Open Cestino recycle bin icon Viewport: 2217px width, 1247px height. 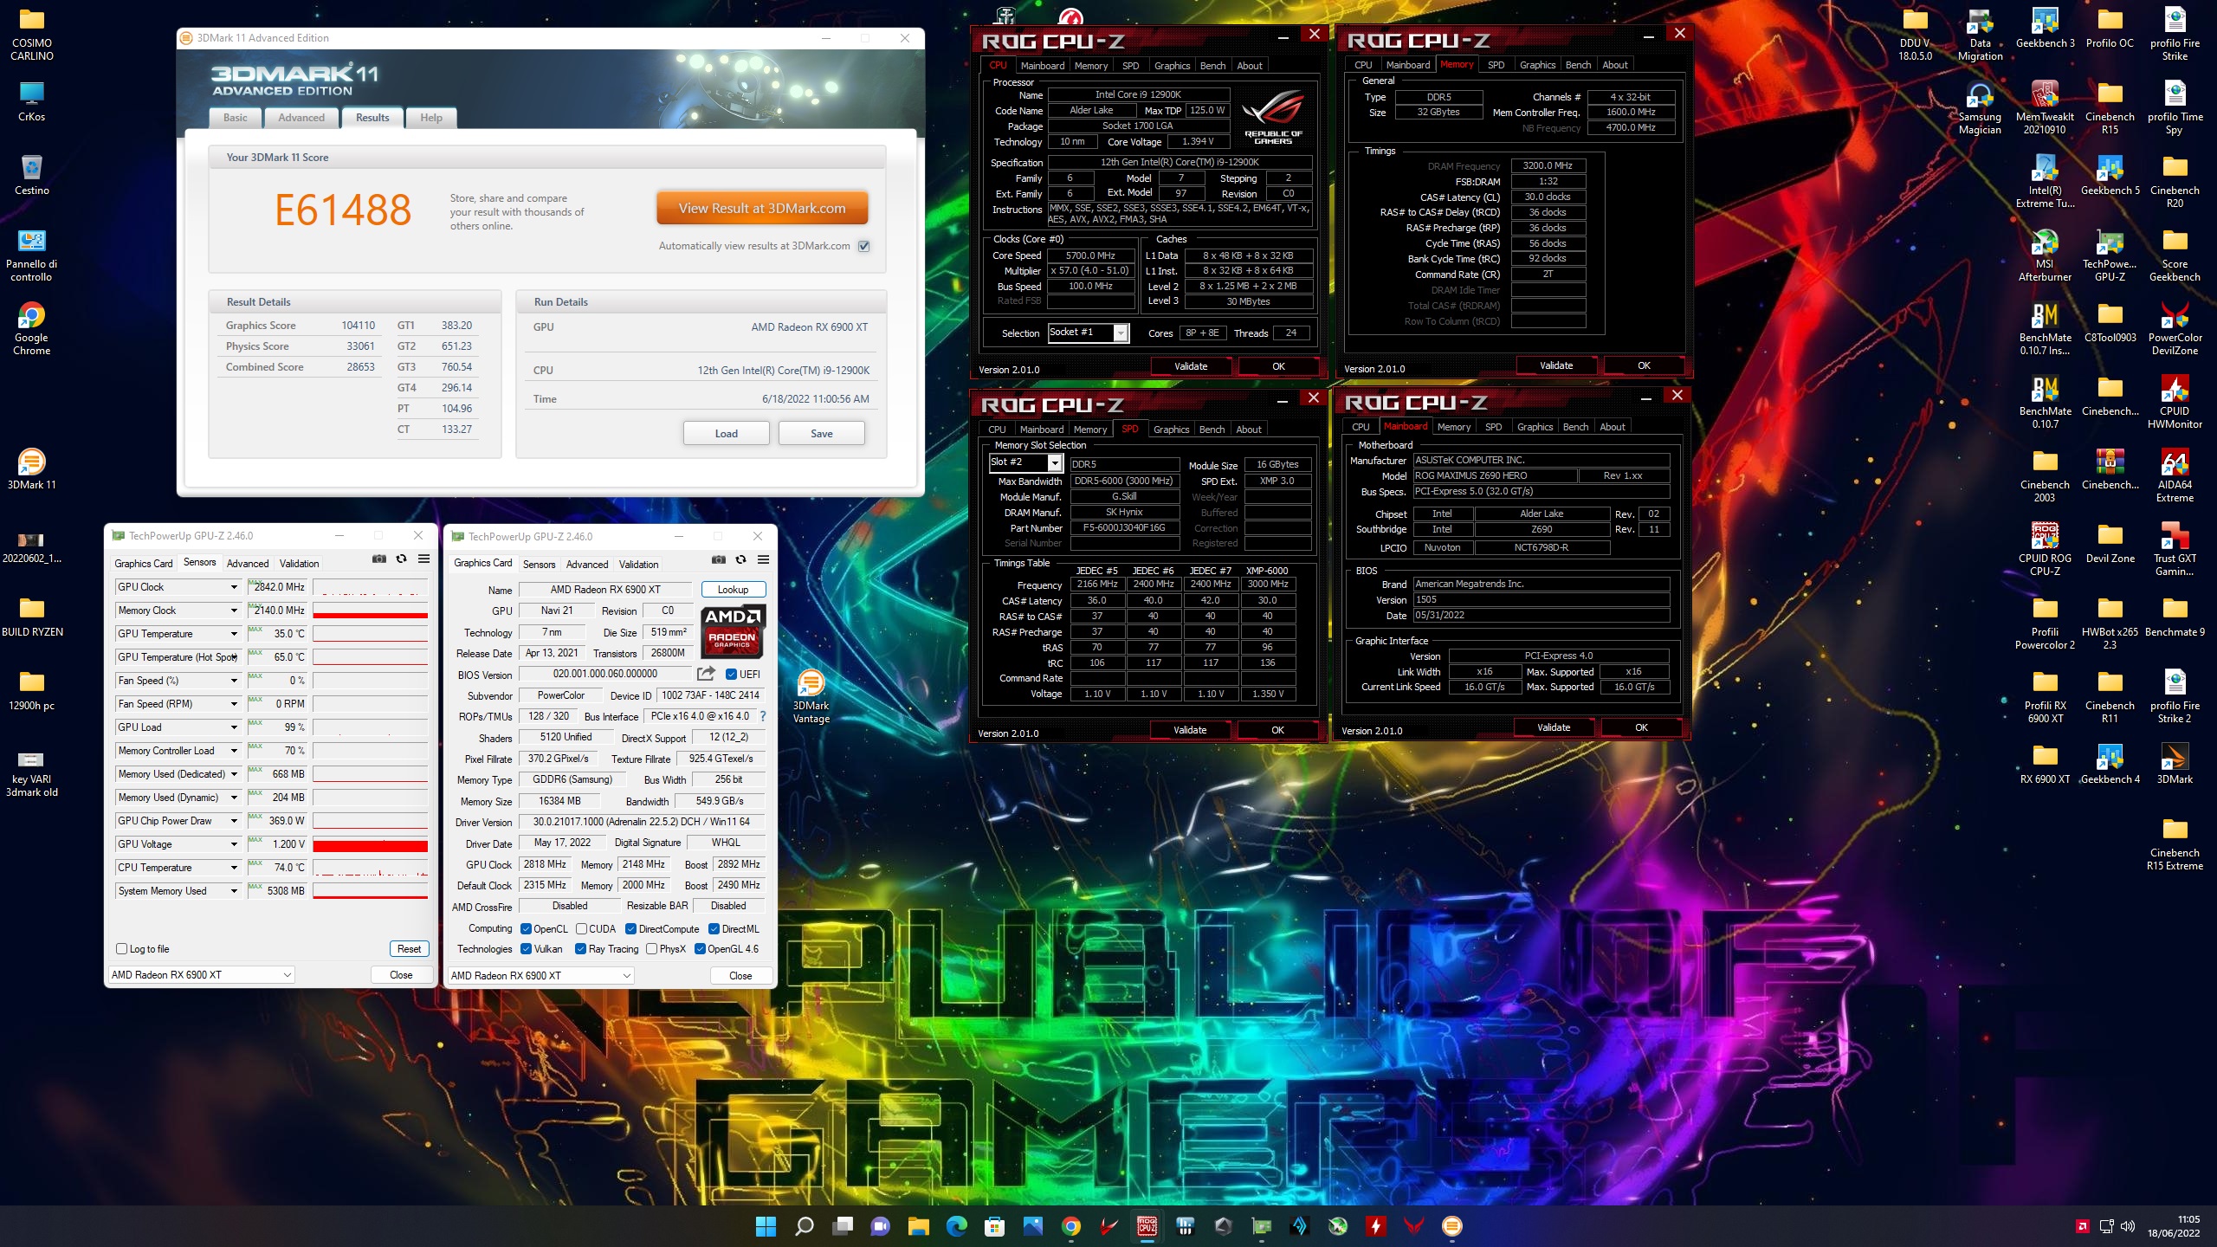[31, 174]
